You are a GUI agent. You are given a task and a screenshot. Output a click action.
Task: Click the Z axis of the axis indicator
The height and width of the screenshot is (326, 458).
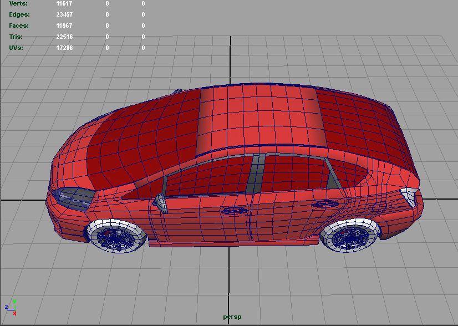pyautogui.click(x=7, y=307)
